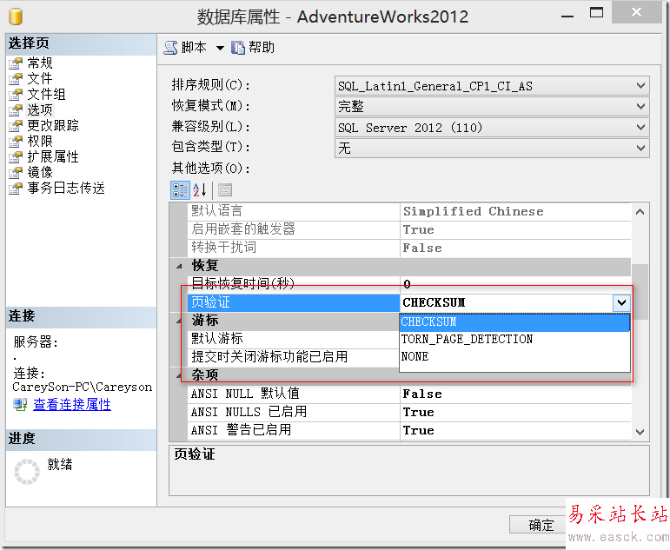Click the connection properties icon

(20, 404)
